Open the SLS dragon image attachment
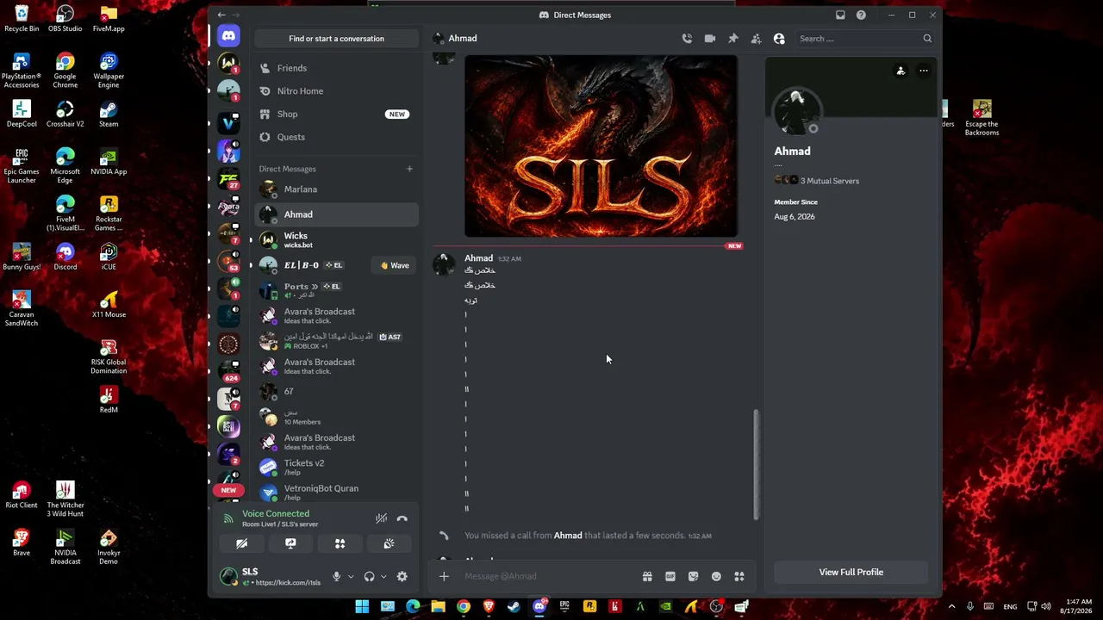Screen dimensions: 1103x620 [601, 146]
